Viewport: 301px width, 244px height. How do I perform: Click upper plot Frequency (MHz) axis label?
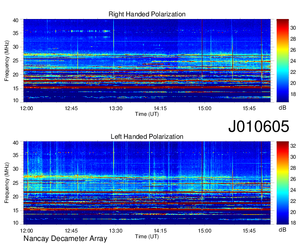click(7, 61)
